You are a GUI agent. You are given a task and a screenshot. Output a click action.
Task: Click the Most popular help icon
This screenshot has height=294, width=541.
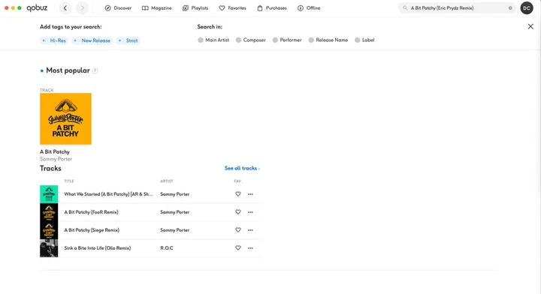95,70
